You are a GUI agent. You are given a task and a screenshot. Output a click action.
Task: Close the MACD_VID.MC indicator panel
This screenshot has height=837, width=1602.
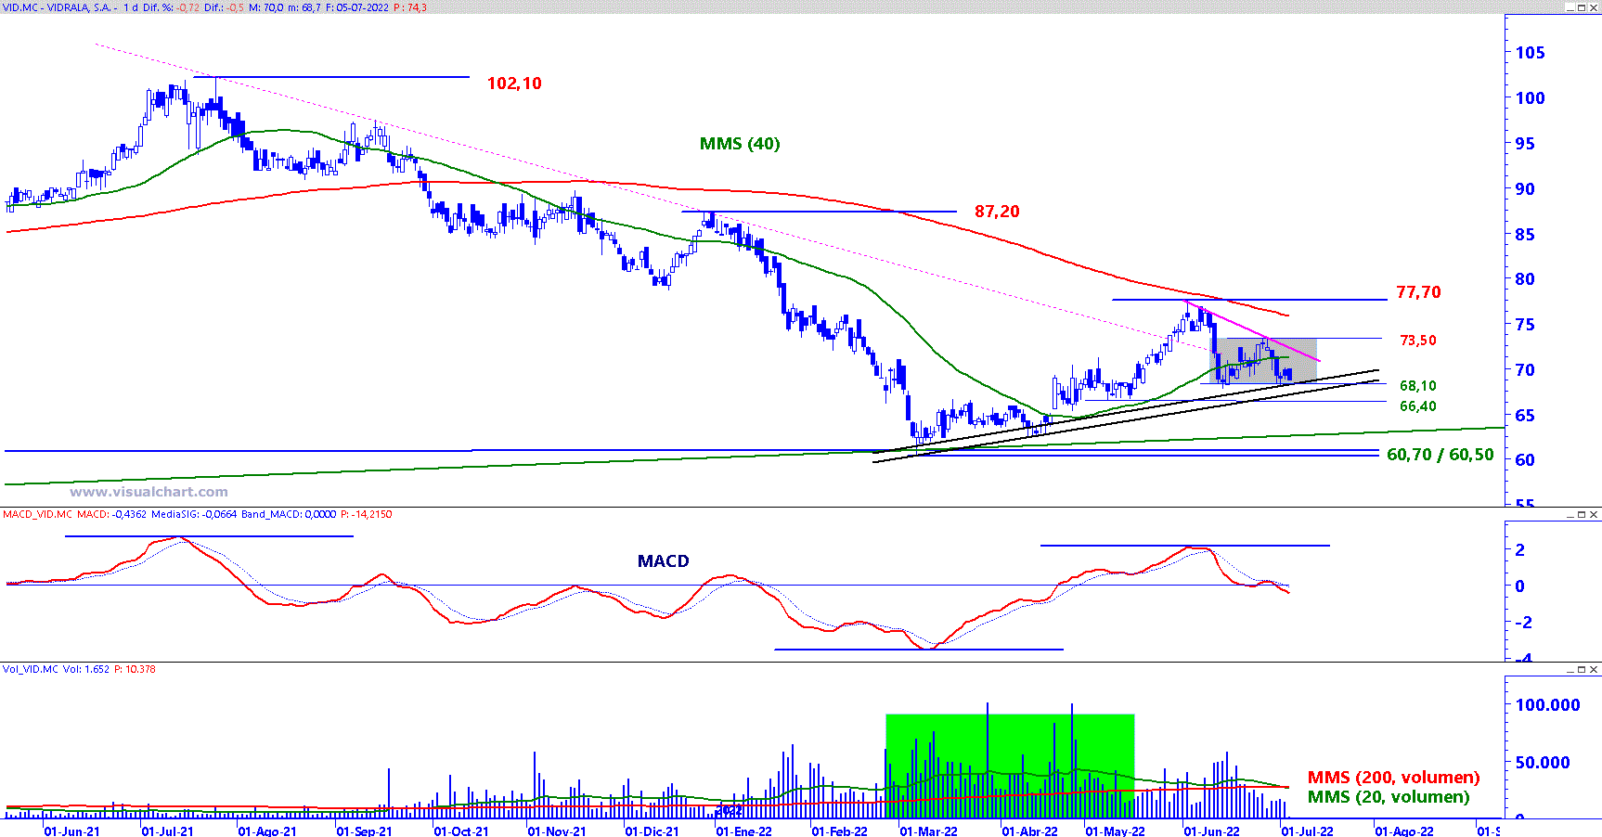point(1594,514)
